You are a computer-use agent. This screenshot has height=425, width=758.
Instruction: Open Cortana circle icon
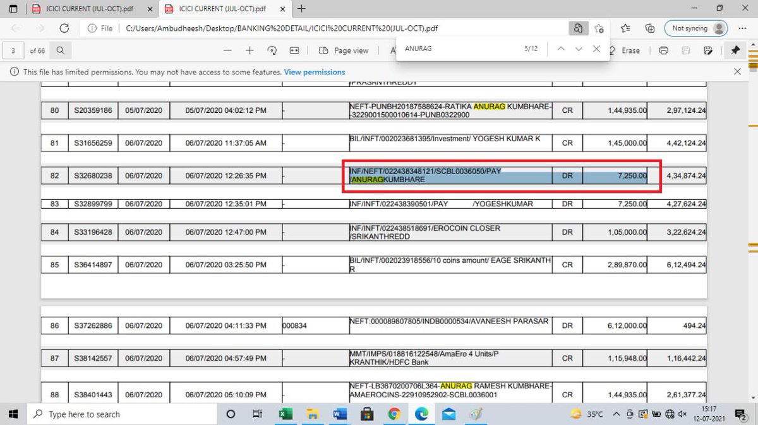231,414
